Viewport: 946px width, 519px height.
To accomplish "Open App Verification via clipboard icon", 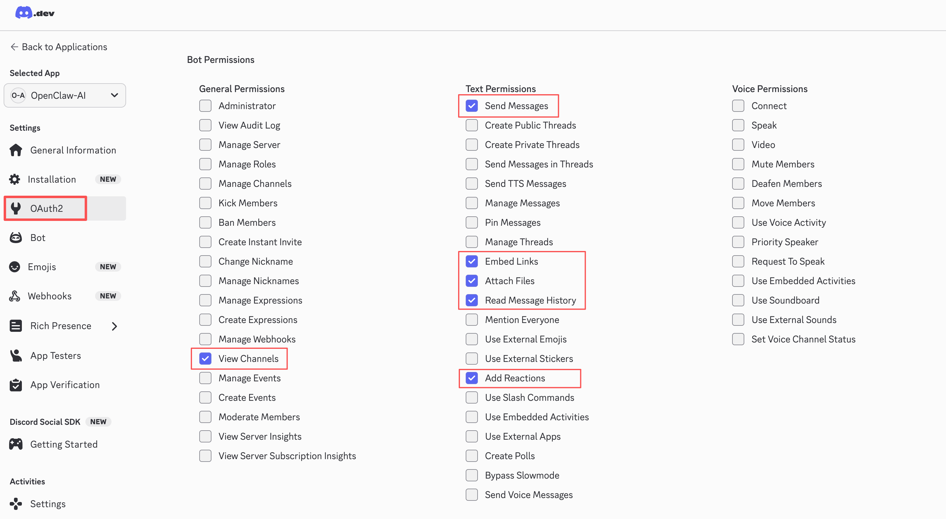I will click(15, 385).
